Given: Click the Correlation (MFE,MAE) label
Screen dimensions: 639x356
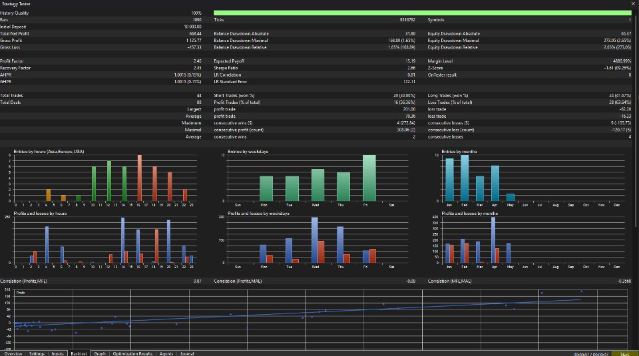Looking at the screenshot, I should [449, 281].
